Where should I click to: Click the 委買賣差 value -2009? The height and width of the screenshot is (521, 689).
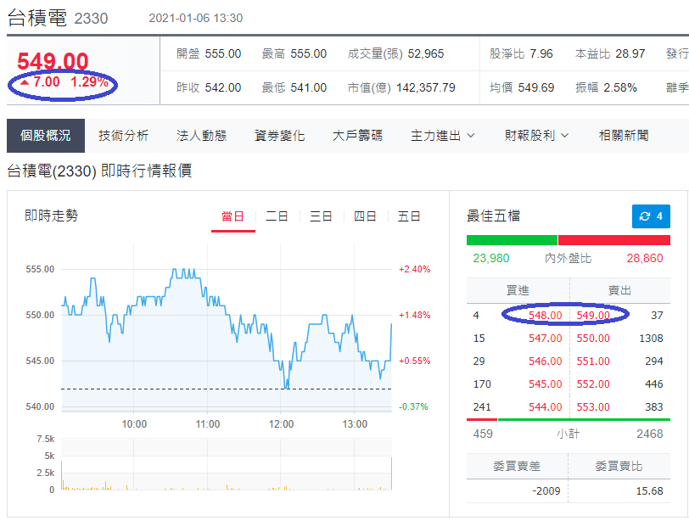pyautogui.click(x=546, y=490)
